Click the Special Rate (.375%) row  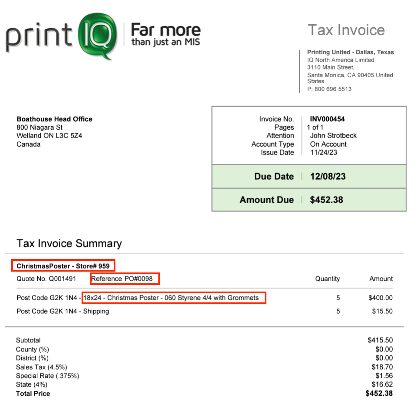click(47, 376)
